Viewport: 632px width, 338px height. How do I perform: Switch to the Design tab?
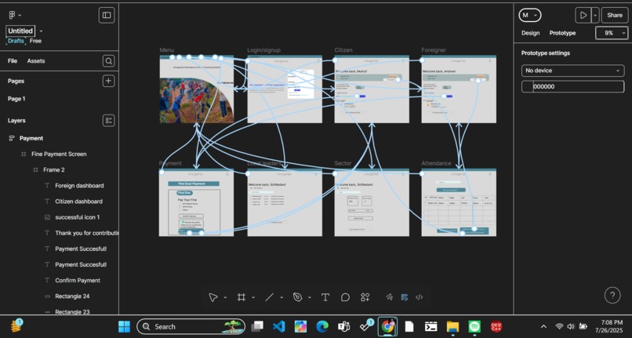pyautogui.click(x=530, y=33)
